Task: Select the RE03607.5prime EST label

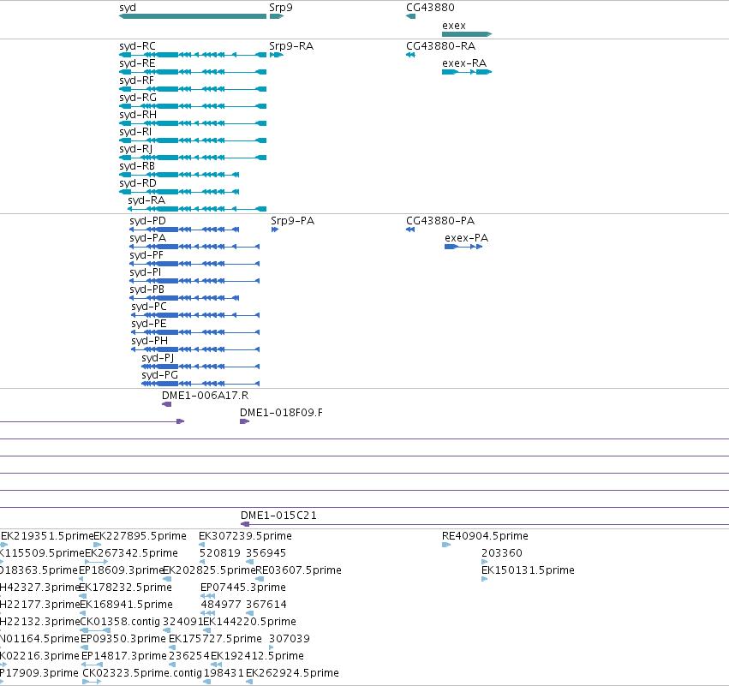Action: click(x=298, y=570)
